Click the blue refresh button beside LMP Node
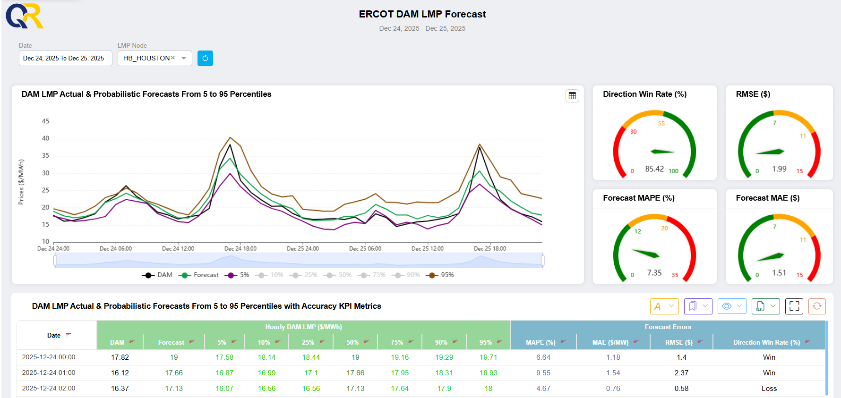 point(205,58)
